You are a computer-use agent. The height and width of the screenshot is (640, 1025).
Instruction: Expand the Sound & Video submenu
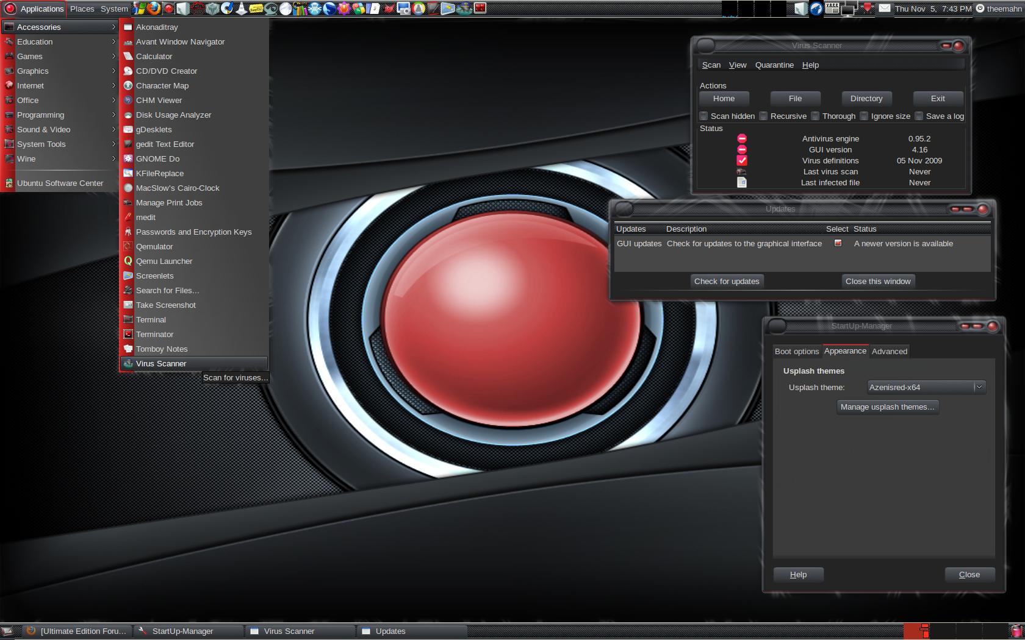(x=60, y=129)
